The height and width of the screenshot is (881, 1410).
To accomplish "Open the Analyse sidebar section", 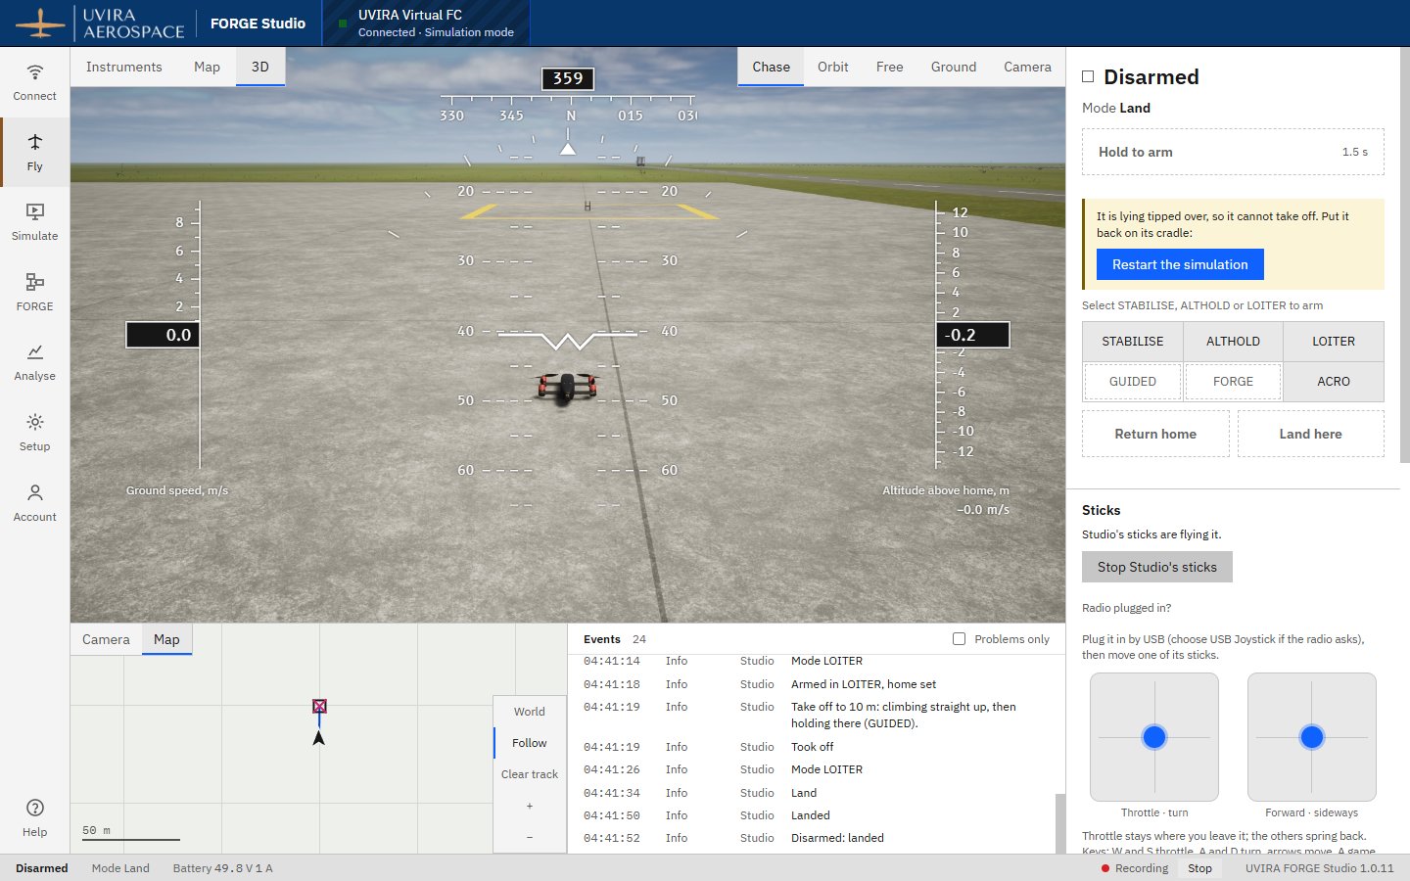I will click(x=34, y=361).
